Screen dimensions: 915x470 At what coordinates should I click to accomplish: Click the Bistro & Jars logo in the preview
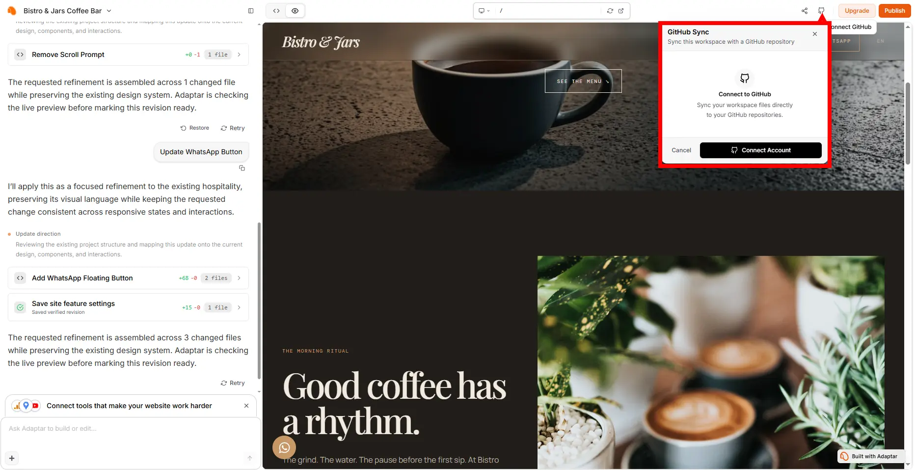pyautogui.click(x=321, y=42)
